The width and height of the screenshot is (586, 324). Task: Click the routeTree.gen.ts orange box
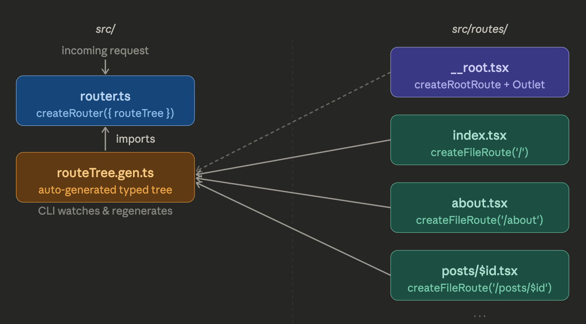(x=105, y=177)
